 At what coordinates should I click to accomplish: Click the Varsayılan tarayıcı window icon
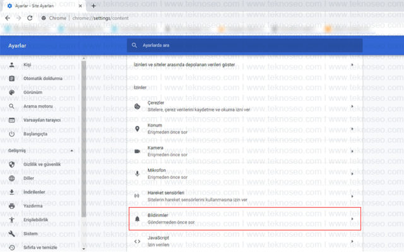pyautogui.click(x=11, y=120)
